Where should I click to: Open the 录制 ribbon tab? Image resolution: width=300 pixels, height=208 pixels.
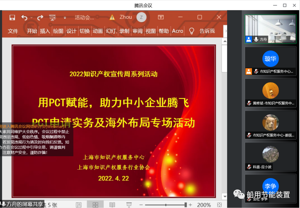[124, 31]
